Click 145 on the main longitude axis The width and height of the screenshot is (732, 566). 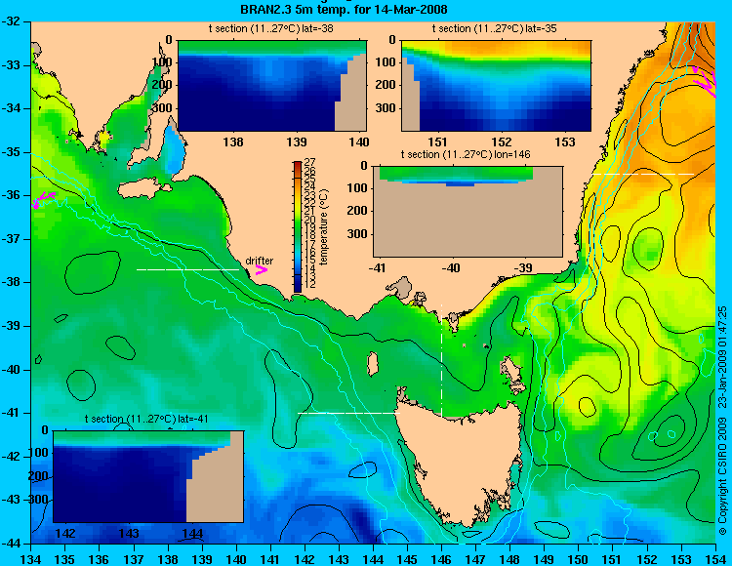(407, 559)
